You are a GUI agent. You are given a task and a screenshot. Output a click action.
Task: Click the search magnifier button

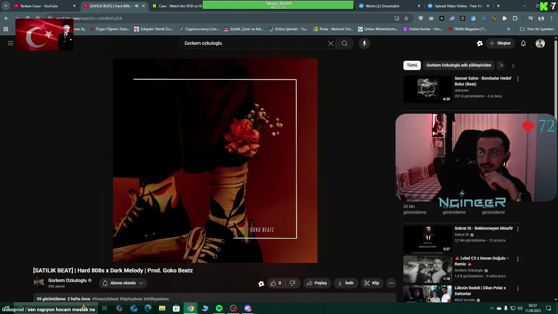tap(344, 43)
